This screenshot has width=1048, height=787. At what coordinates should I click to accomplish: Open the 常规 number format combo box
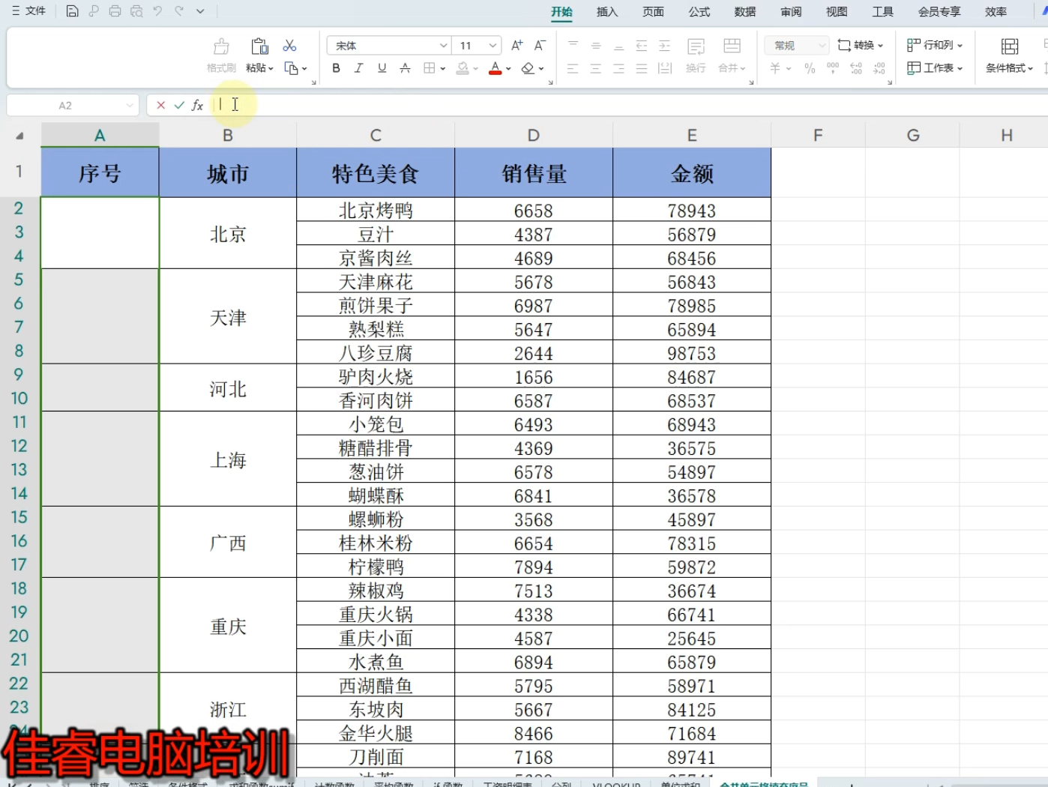[x=797, y=46]
